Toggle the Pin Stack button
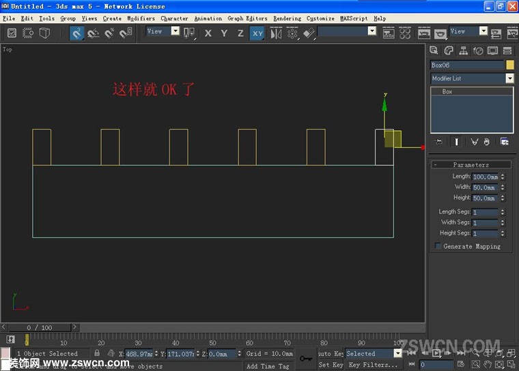519x371 pixels. (x=438, y=142)
